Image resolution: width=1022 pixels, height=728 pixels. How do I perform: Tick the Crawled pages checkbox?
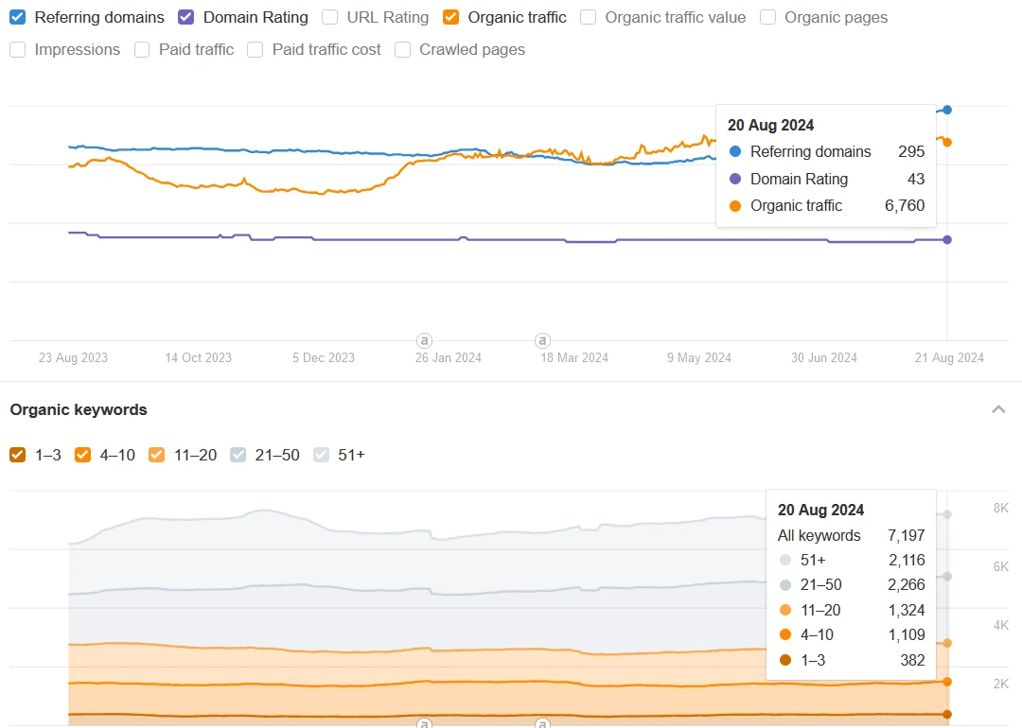coord(403,49)
